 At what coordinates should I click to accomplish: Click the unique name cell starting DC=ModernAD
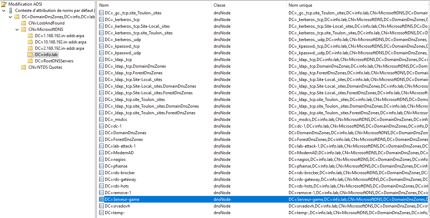pos(358,153)
